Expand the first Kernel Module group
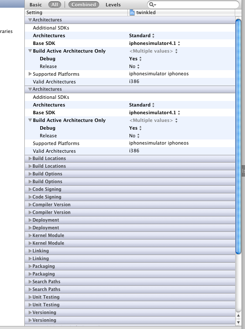Screen dimensions: 245x329 pos(30,235)
